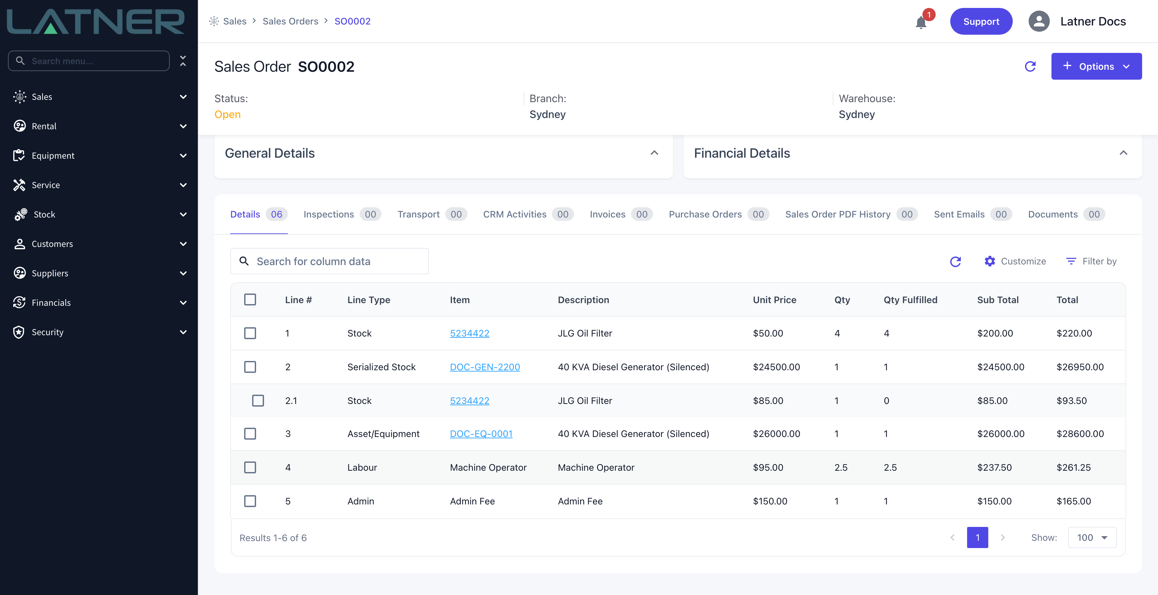Click the Search menu input field
The width and height of the screenshot is (1158, 595).
point(89,60)
